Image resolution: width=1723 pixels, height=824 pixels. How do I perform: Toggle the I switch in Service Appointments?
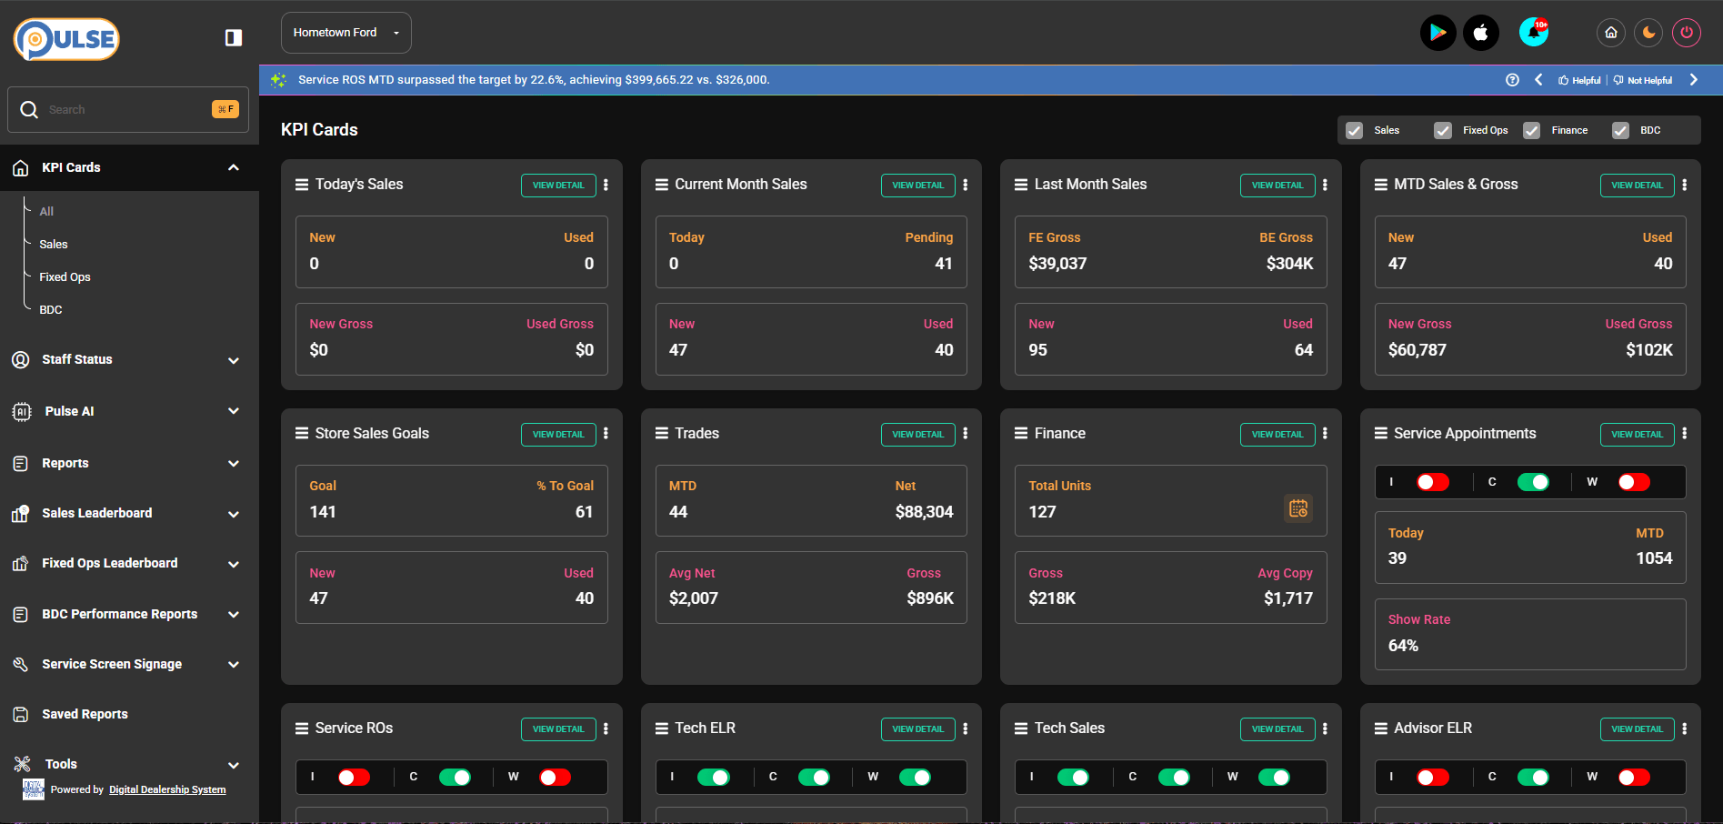pyautogui.click(x=1432, y=482)
